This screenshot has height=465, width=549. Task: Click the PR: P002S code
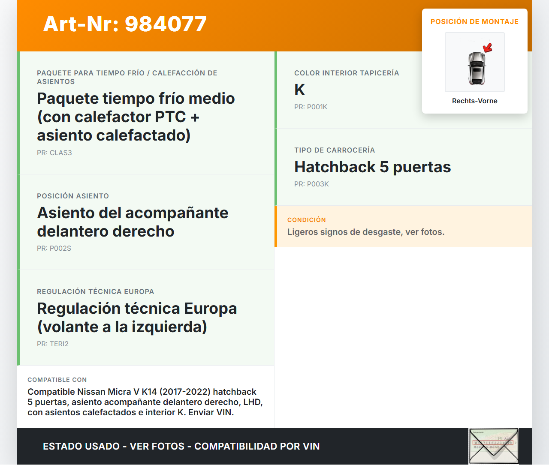click(x=54, y=248)
